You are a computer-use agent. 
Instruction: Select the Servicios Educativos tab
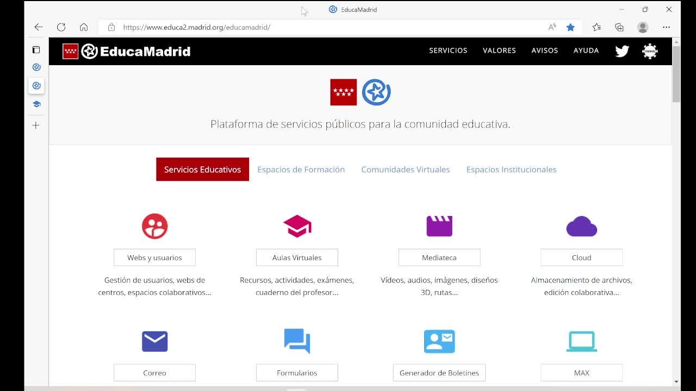coord(202,169)
